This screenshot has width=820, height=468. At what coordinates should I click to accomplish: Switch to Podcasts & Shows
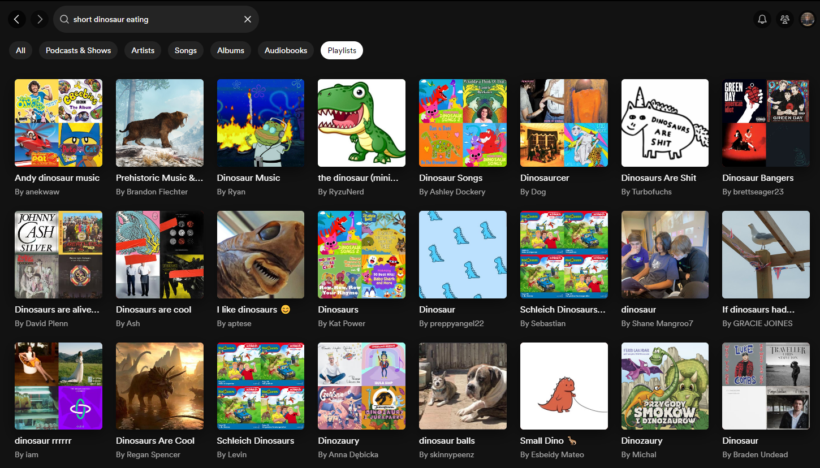77,50
